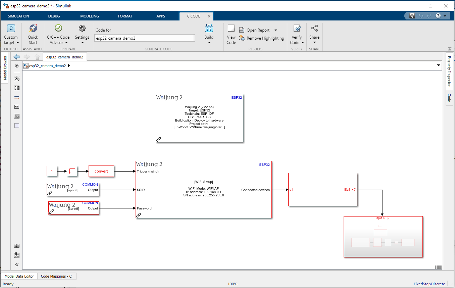
Task: Open the address bar dropdown arrow
Action: [439, 66]
